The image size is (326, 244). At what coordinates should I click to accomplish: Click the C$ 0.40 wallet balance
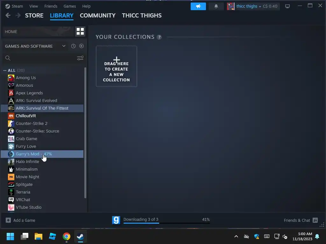click(270, 6)
